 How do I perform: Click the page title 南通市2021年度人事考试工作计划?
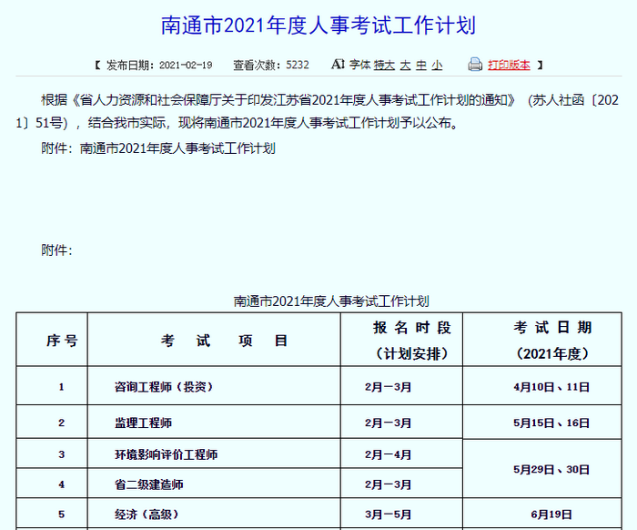318,25
